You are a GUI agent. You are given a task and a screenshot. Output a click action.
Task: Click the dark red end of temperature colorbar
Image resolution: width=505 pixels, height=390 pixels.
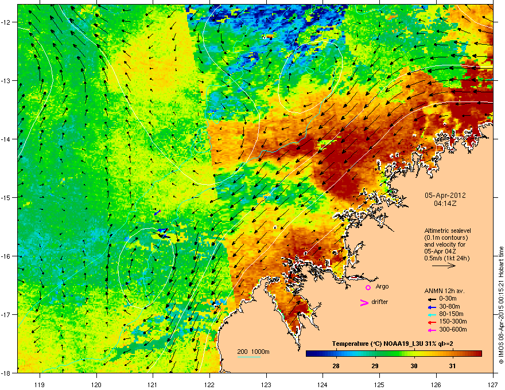pos(479,354)
